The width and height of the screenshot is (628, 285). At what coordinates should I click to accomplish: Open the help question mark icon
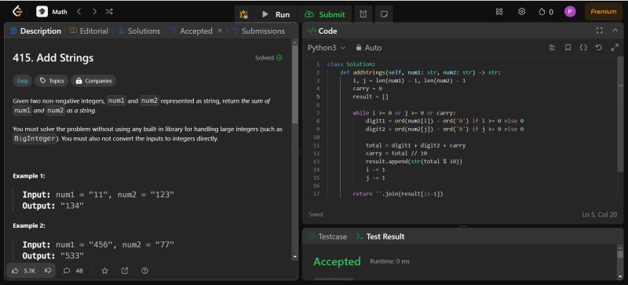pyautogui.click(x=145, y=271)
